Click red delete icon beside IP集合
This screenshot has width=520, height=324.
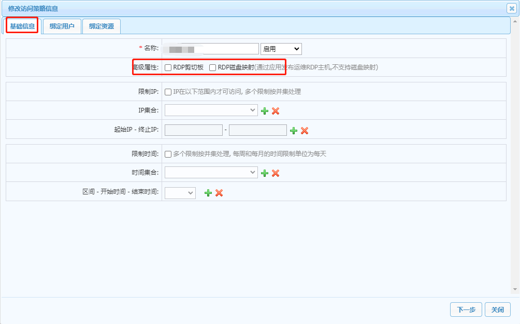pyautogui.click(x=276, y=111)
